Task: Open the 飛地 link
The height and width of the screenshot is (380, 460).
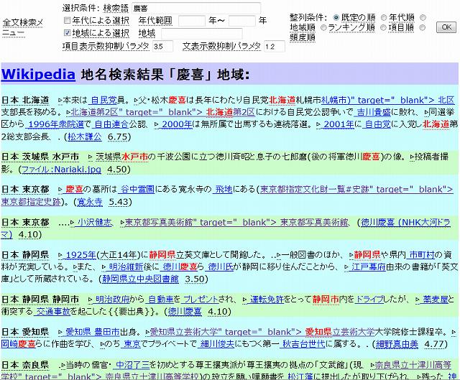Action: pos(224,190)
